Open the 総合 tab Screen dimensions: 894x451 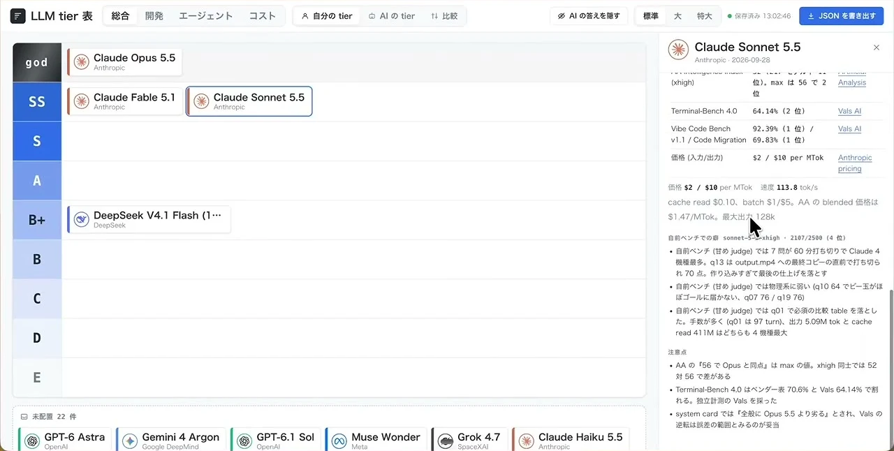121,16
